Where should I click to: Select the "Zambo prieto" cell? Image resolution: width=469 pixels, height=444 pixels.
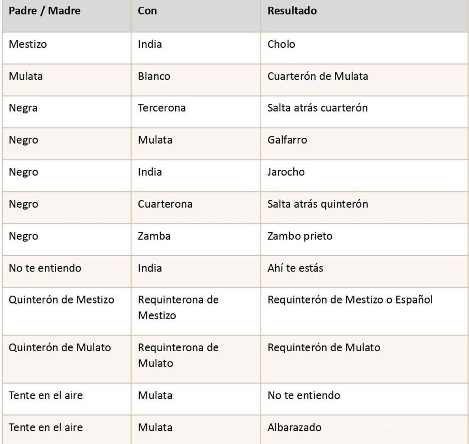[300, 236]
